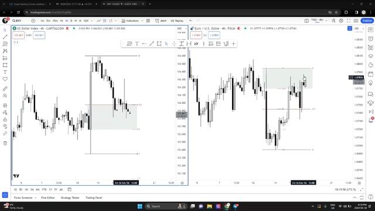
Task: Create an Alert from top toolbar
Action: (161, 21)
